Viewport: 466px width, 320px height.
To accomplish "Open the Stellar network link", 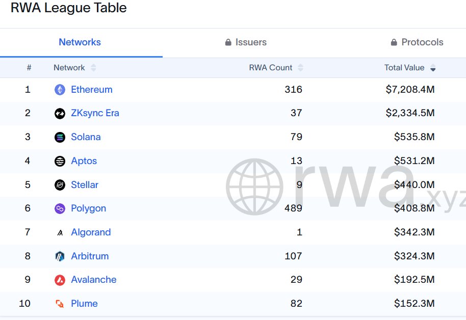I will (x=85, y=185).
